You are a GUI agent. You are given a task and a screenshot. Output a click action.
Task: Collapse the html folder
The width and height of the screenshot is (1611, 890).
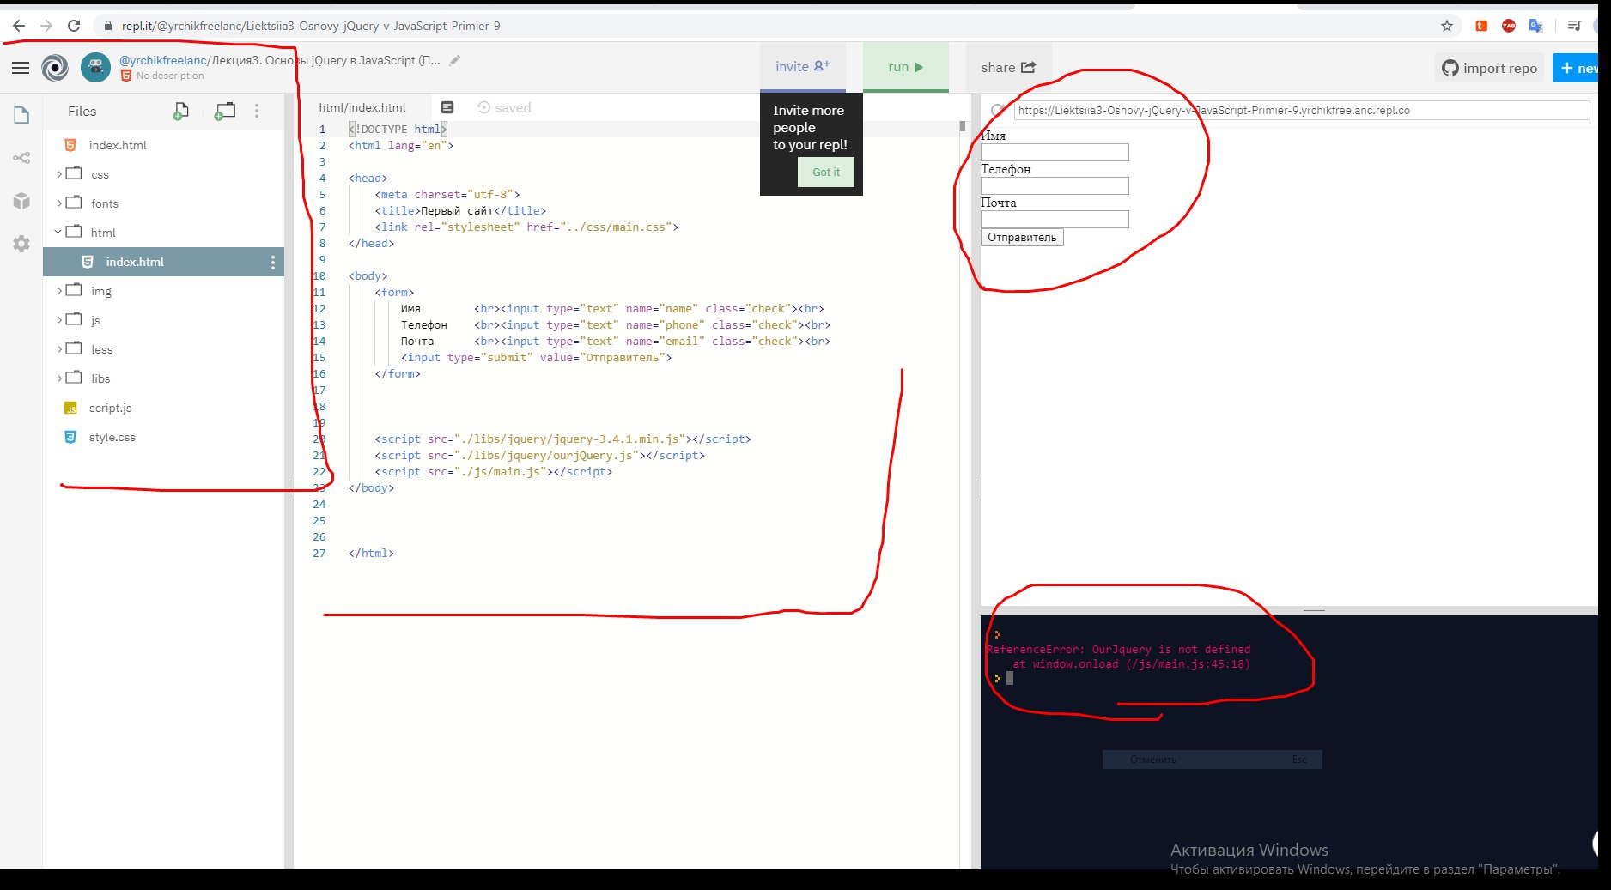point(58,233)
